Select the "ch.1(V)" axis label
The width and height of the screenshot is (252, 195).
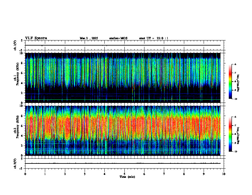(x=15, y=45)
